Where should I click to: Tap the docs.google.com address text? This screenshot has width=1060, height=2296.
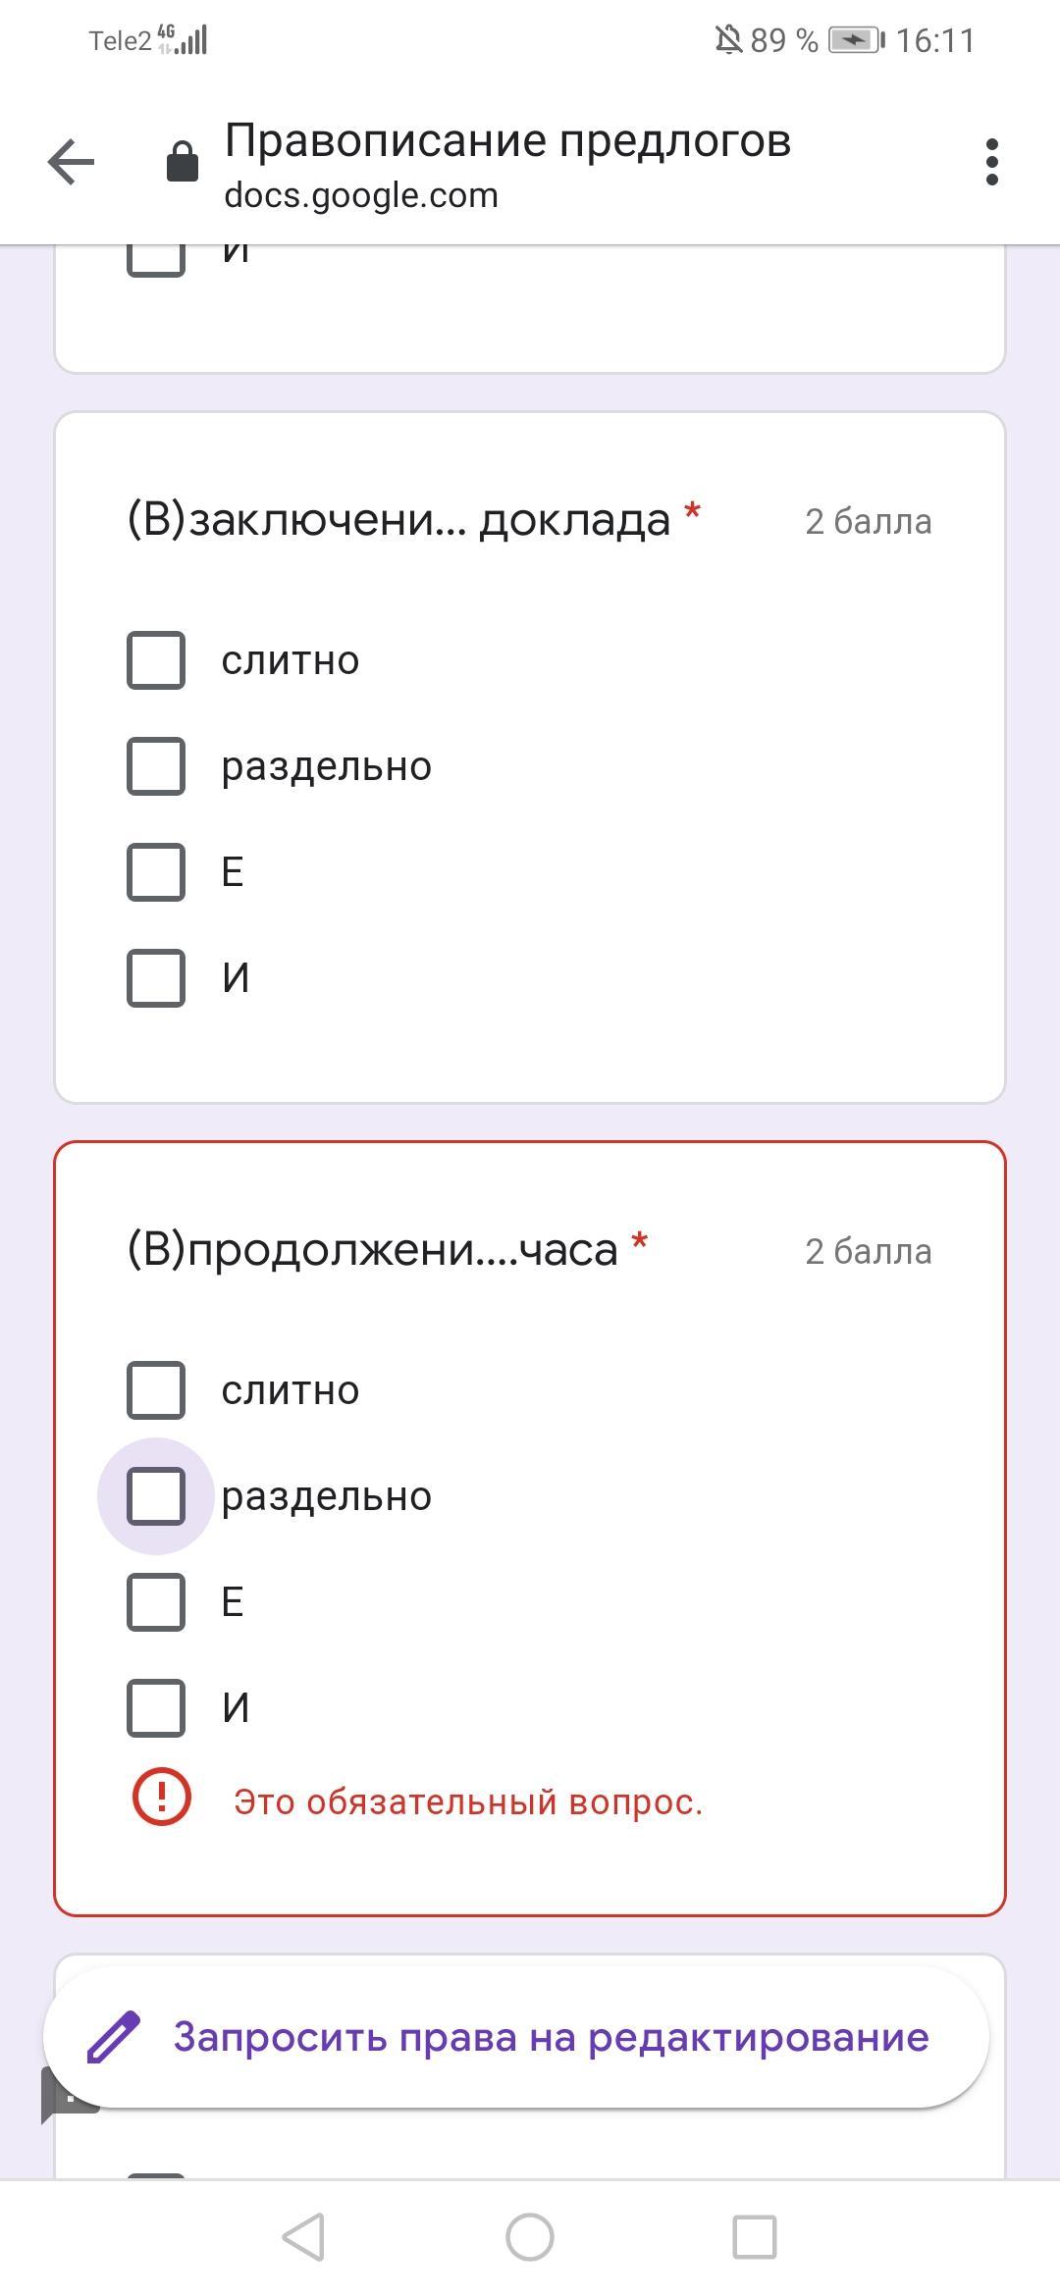[361, 195]
